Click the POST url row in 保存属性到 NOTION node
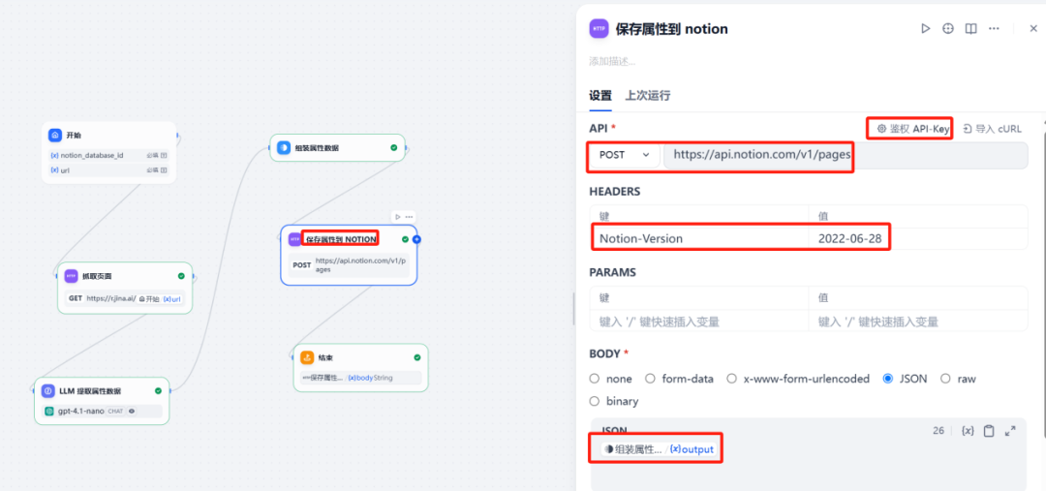Screen dimensions: 1046x491 coord(349,265)
